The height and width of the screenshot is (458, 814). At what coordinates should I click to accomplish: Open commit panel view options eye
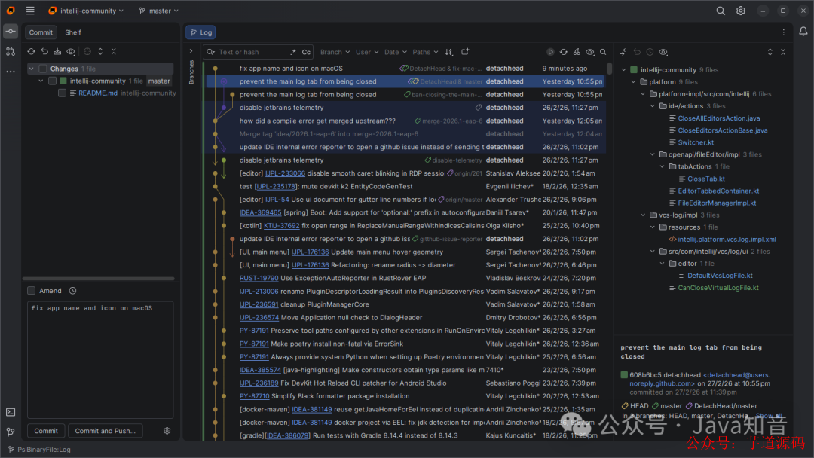click(71, 51)
